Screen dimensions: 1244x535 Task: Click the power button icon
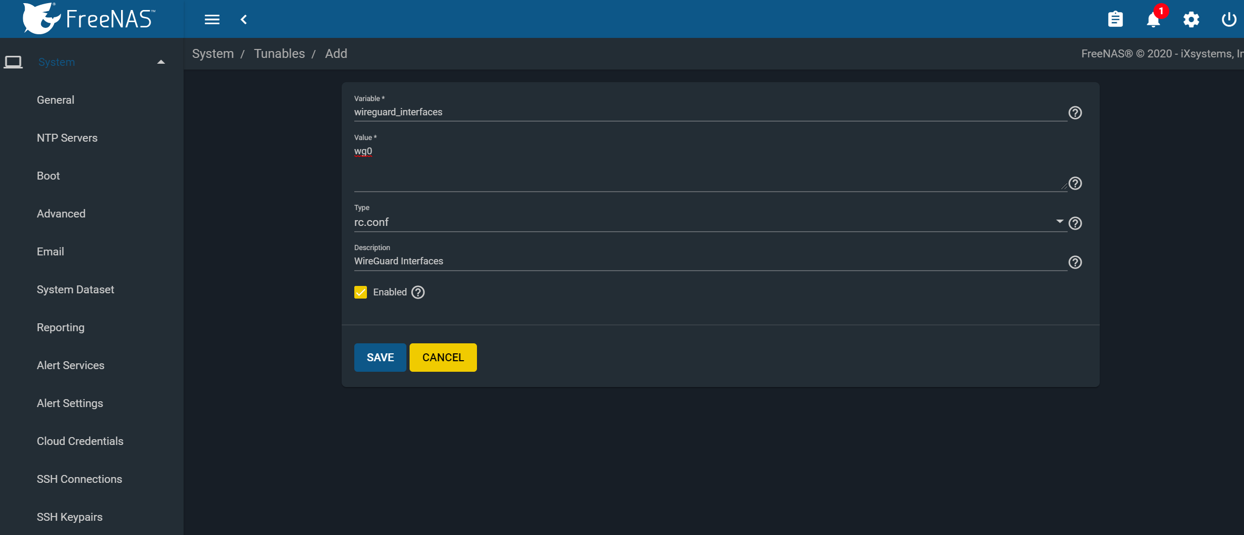pyautogui.click(x=1229, y=19)
